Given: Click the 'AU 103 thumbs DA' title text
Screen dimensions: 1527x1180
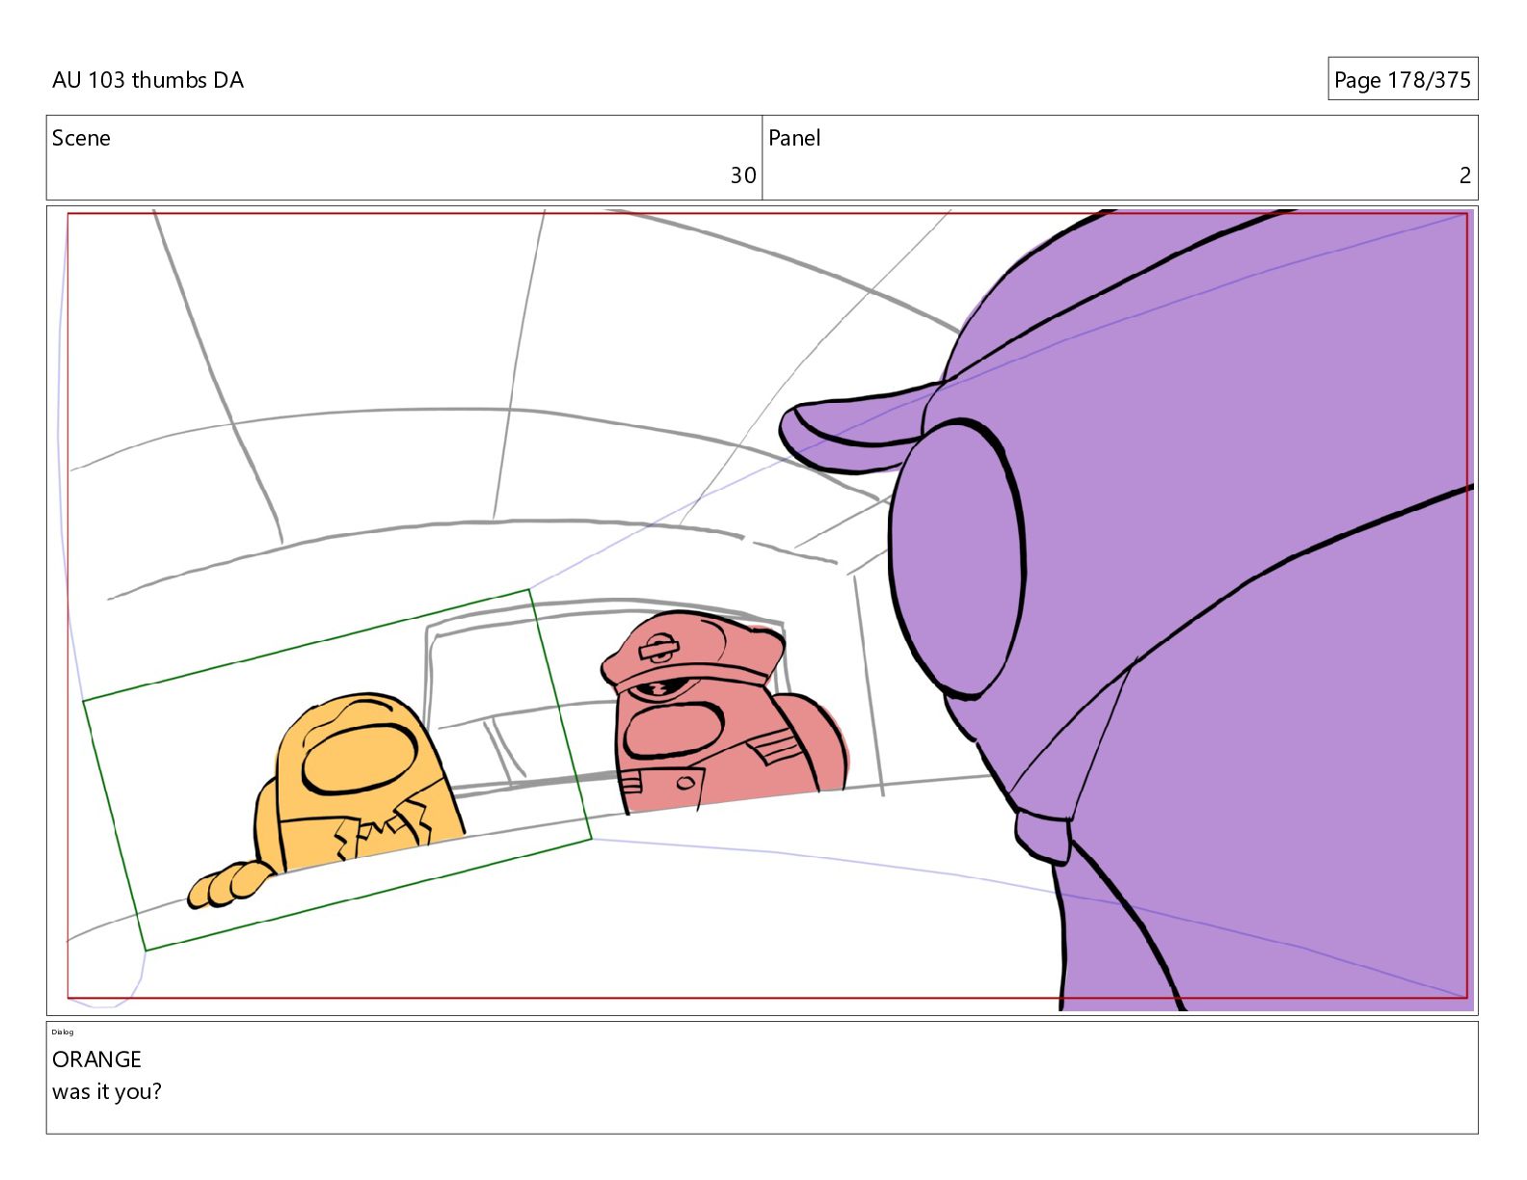Looking at the screenshot, I should 147,80.
